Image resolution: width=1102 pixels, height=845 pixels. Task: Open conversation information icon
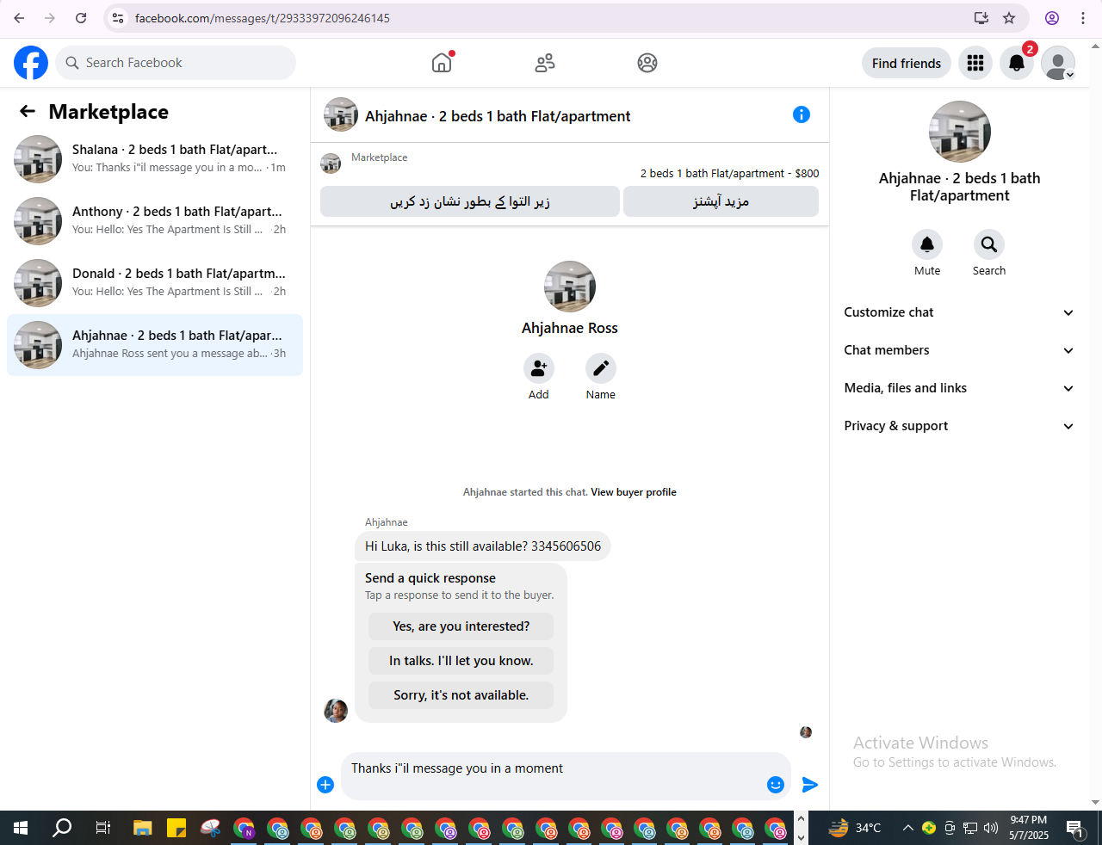pos(802,114)
